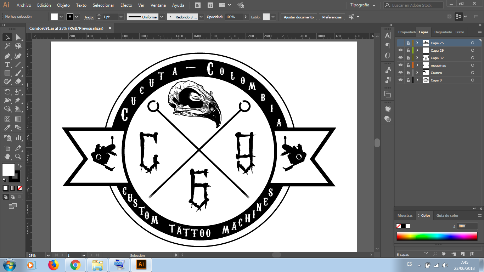Image resolution: width=484 pixels, height=272 pixels.
Task: Open the Tipografía workspace dropdown
Action: click(363, 5)
